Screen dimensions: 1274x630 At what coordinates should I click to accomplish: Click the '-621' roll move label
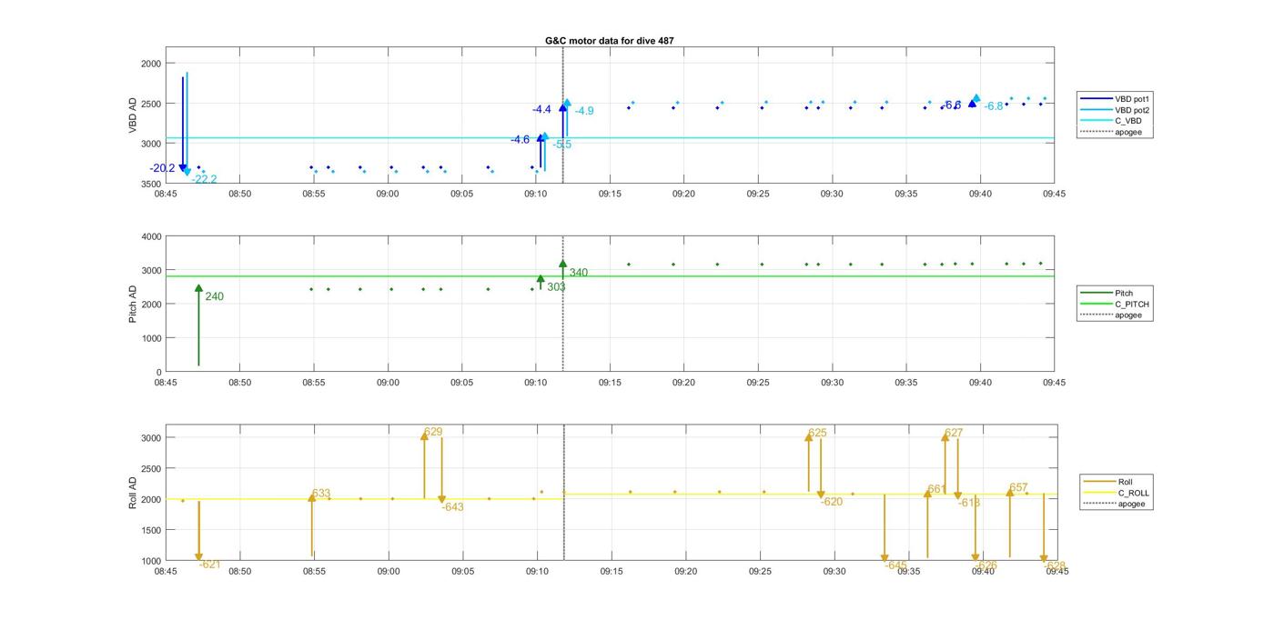pyautogui.click(x=210, y=565)
